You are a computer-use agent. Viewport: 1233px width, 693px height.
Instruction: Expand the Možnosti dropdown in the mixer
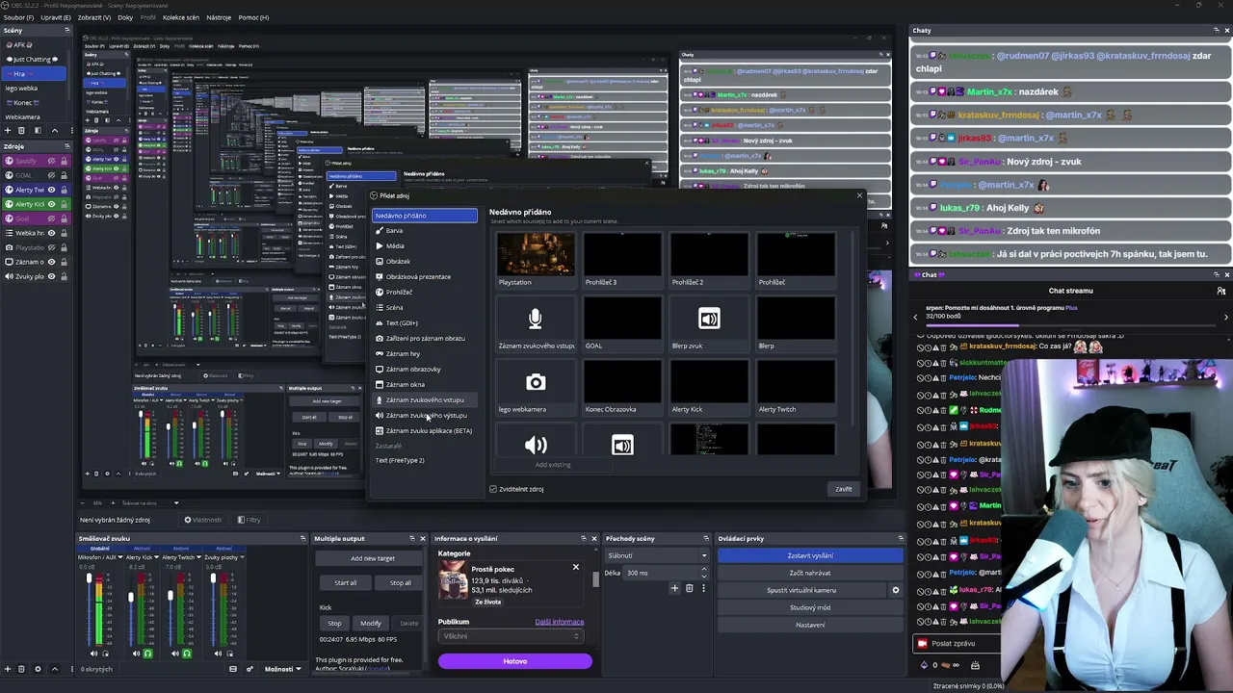281,669
